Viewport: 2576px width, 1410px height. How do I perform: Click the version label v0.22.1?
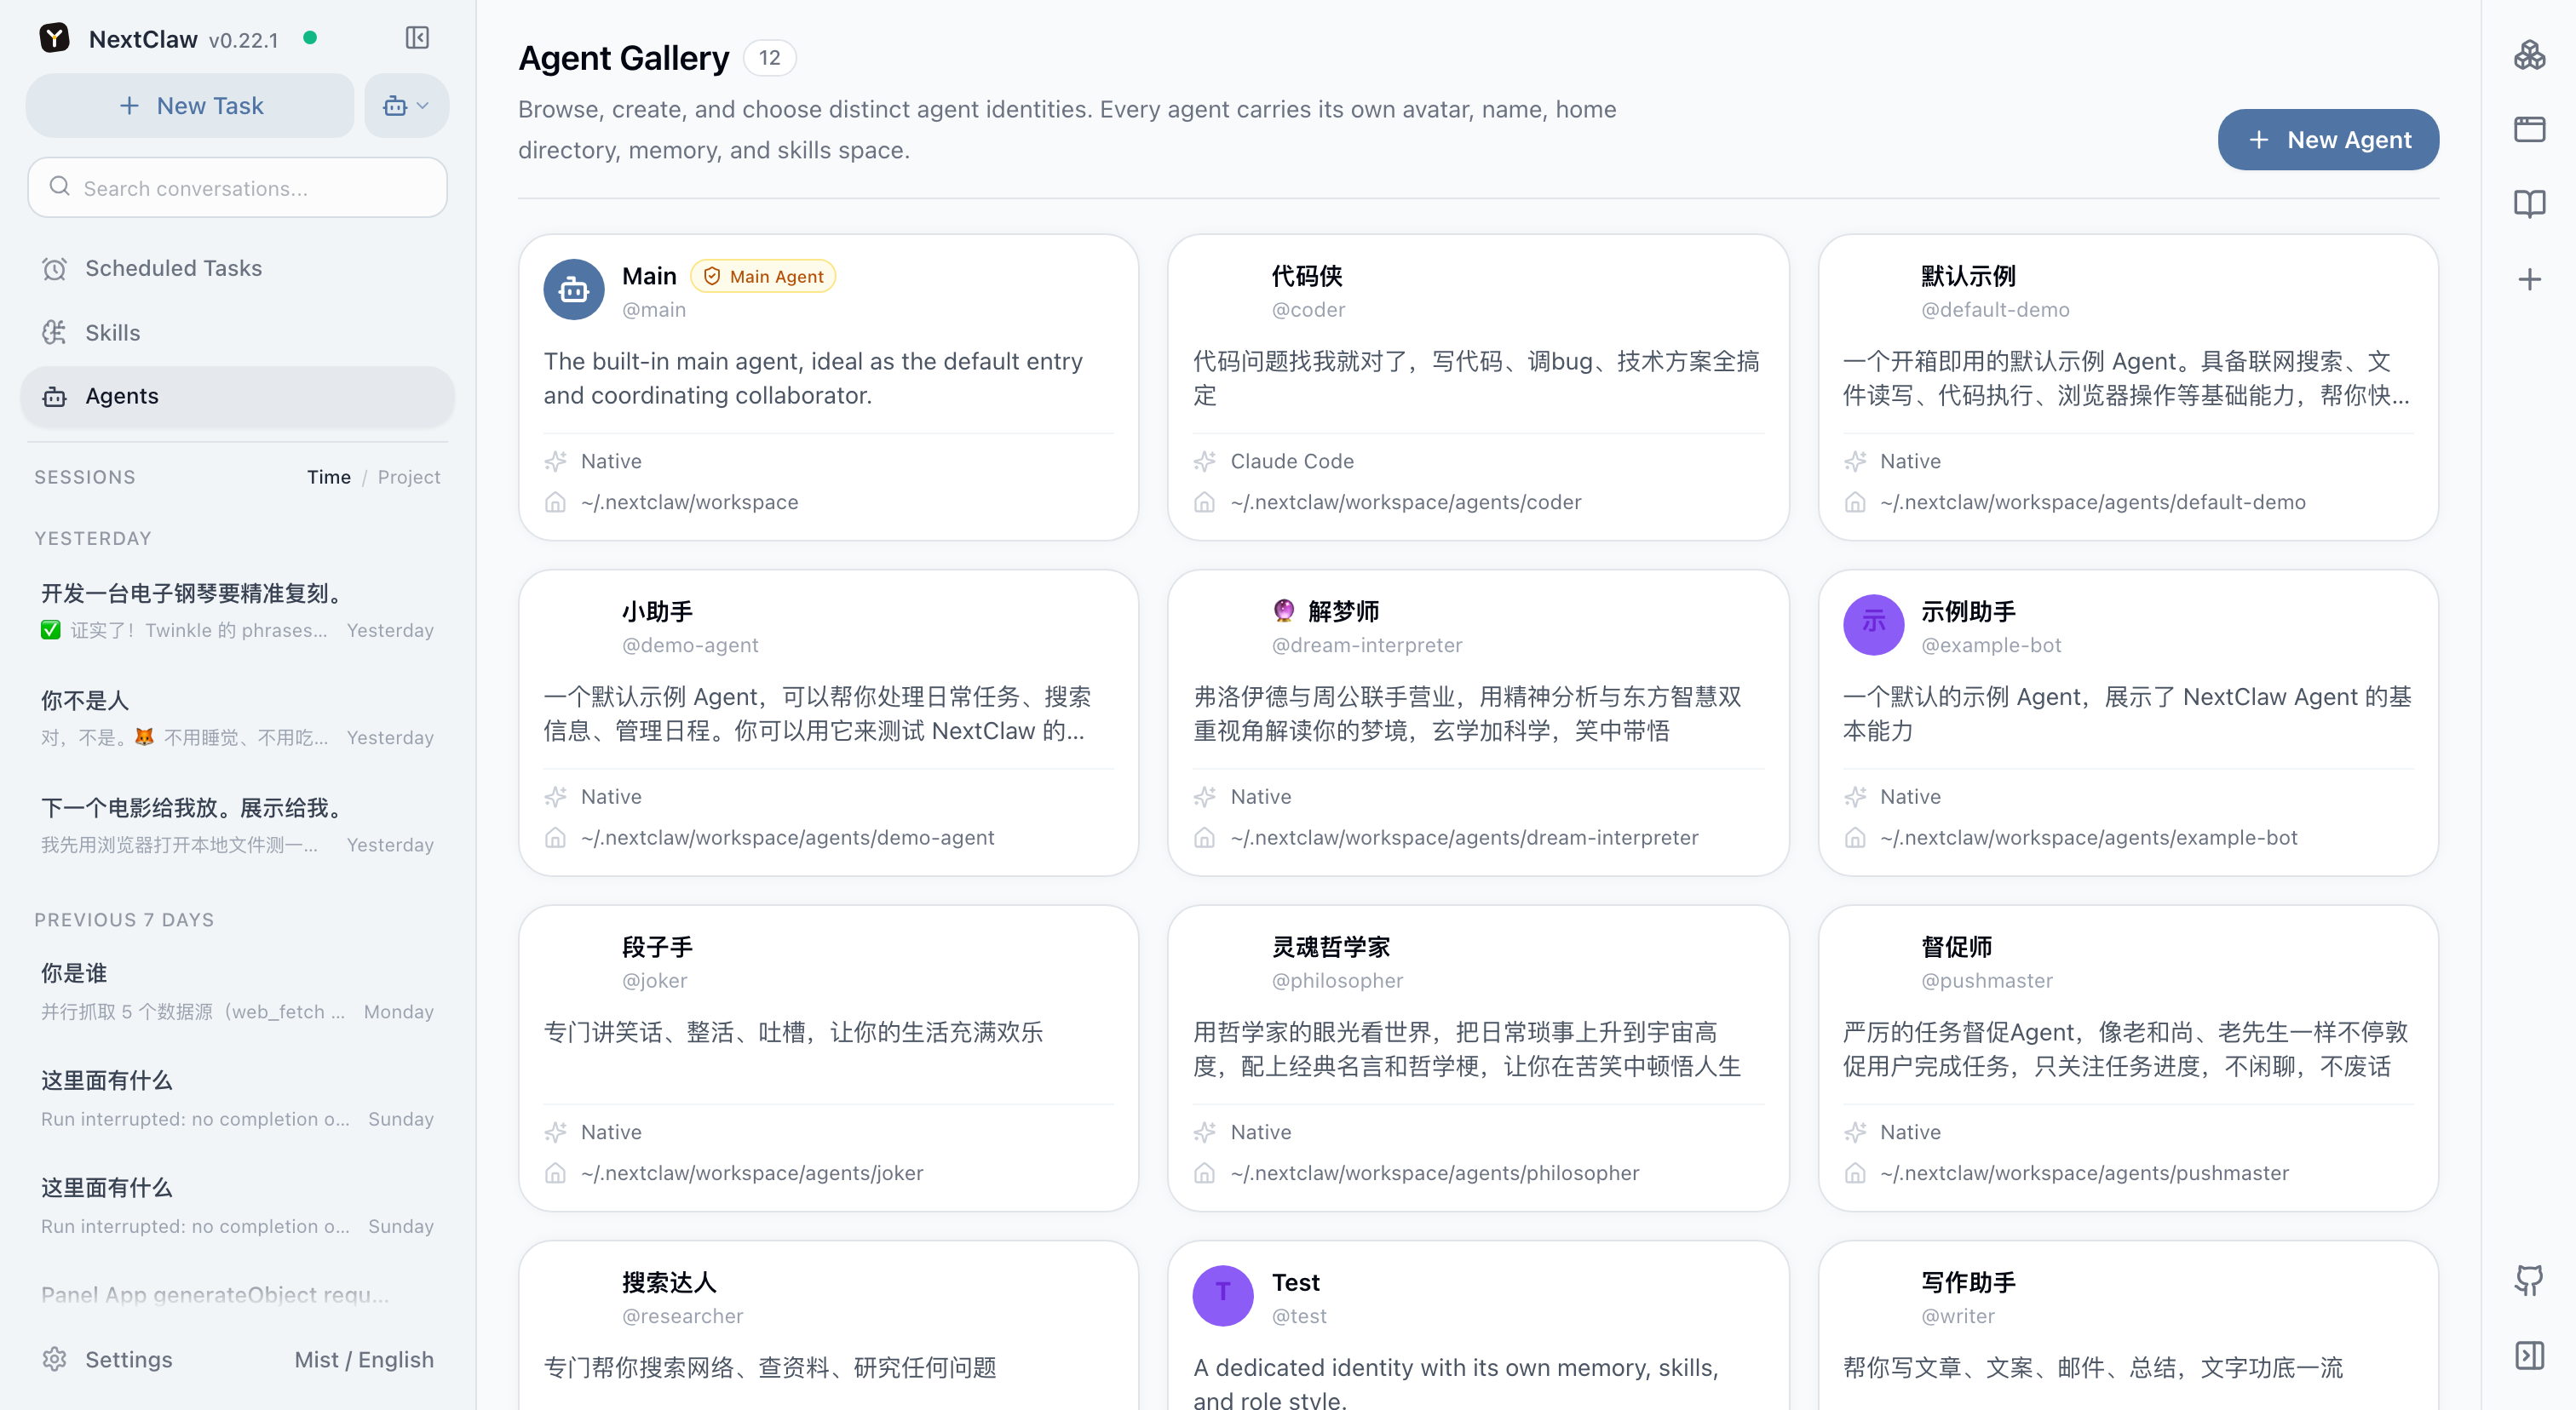tap(243, 40)
